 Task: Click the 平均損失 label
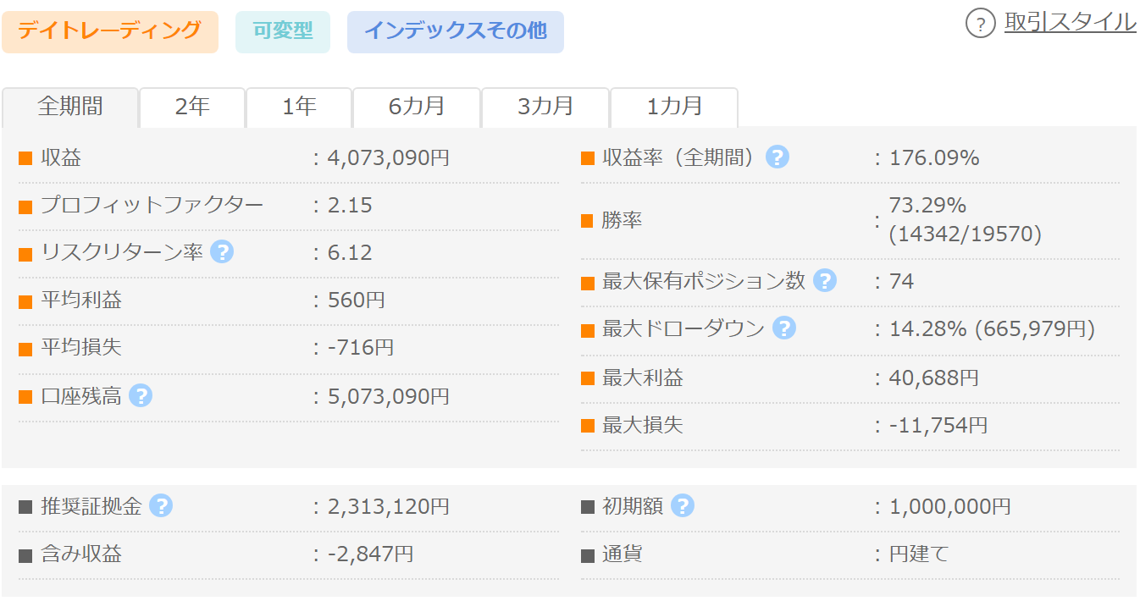click(81, 348)
